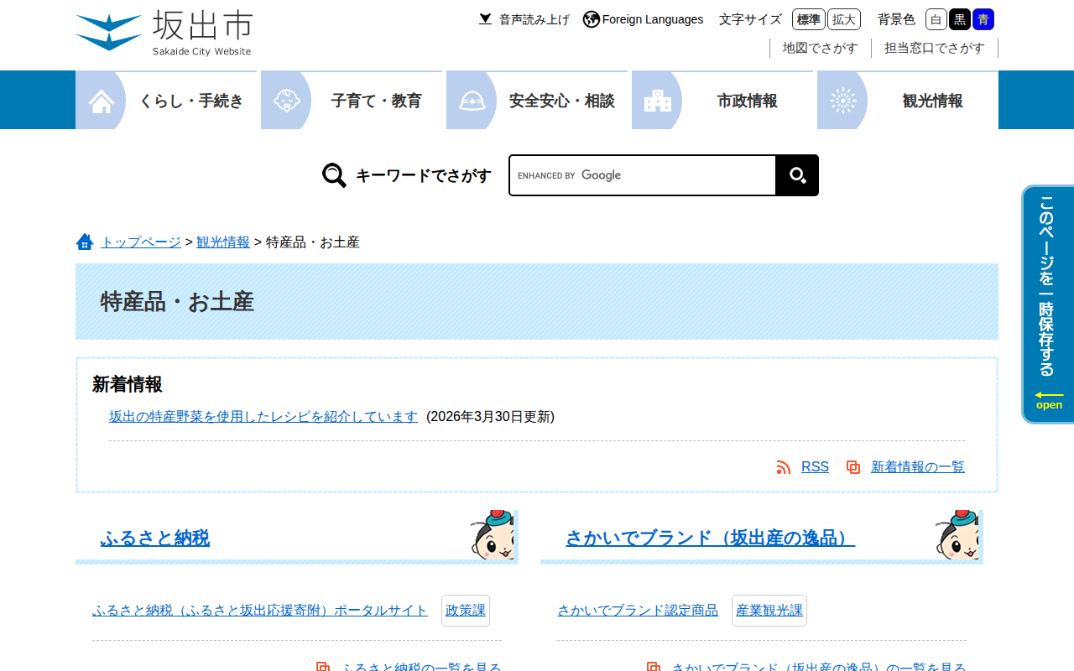The image size is (1074, 671).
Task: Open the さかいでブランド heading link
Action: pyautogui.click(x=710, y=538)
